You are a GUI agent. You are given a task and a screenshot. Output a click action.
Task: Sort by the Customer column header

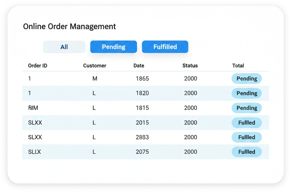click(x=95, y=66)
